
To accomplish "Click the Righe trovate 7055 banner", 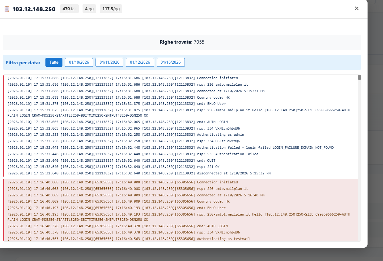I will coord(182,42).
